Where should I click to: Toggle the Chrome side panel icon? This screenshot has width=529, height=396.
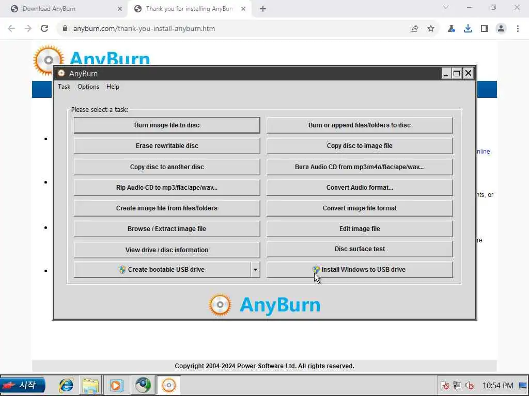point(485,29)
